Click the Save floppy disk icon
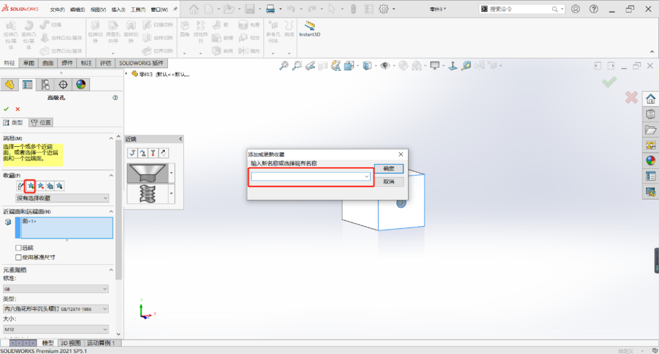Image resolution: width=659 pixels, height=354 pixels. pyautogui.click(x=250, y=9)
